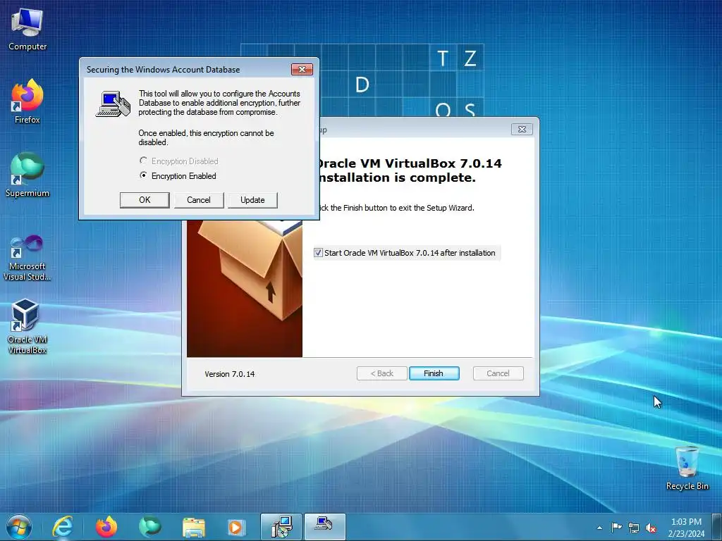Open the clock showing 1:03 PM
The width and height of the screenshot is (722, 541).
click(x=686, y=527)
